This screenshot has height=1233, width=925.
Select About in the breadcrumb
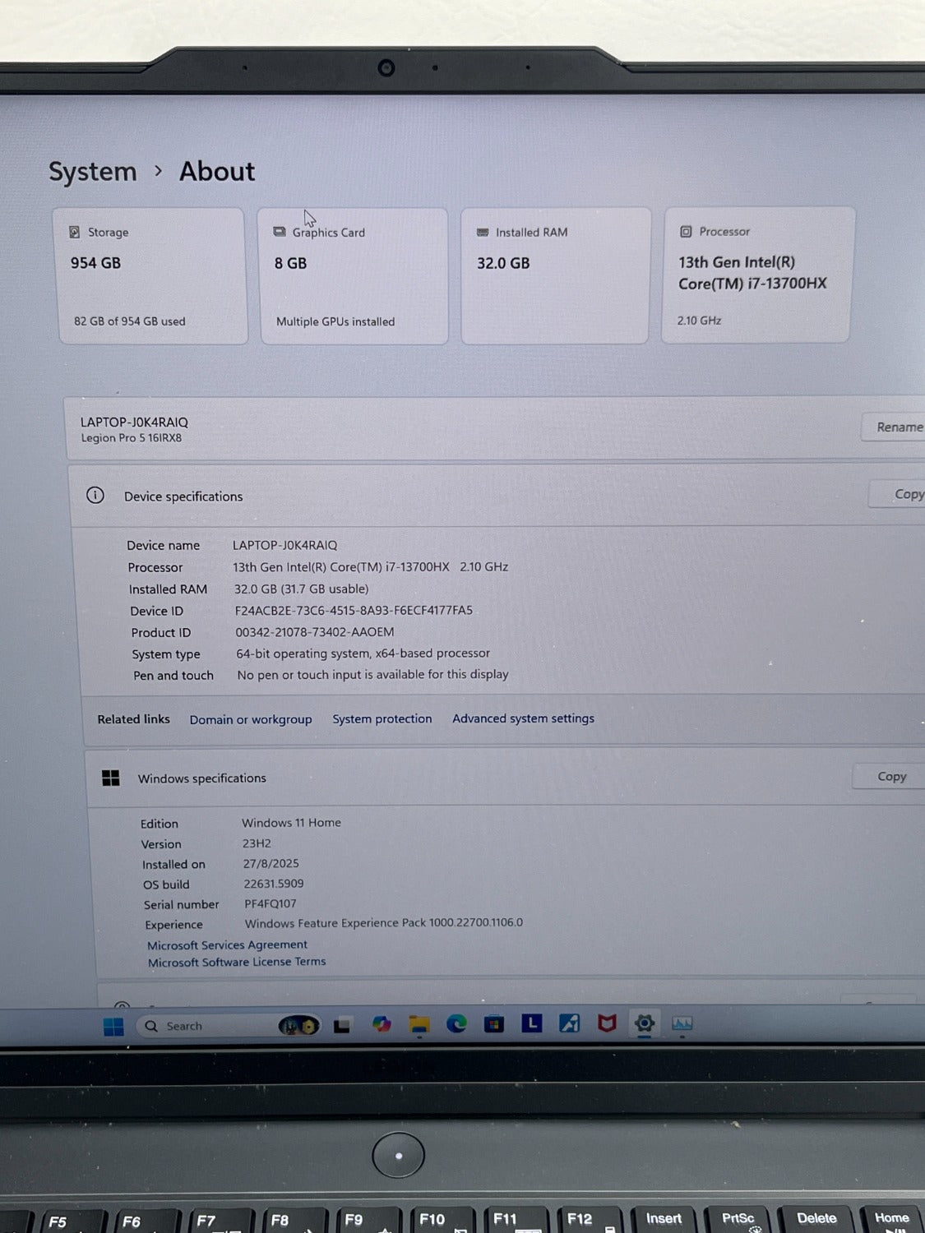216,171
